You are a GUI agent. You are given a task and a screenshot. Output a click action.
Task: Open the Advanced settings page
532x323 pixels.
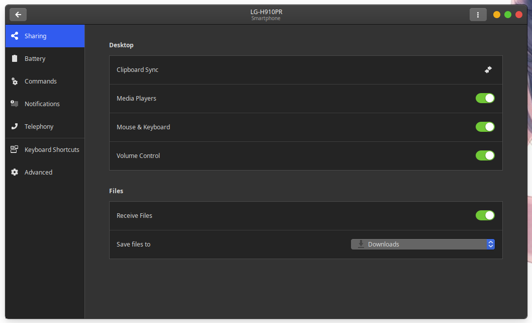(x=45, y=172)
